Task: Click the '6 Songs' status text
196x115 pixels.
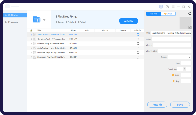Action: (x=60, y=22)
